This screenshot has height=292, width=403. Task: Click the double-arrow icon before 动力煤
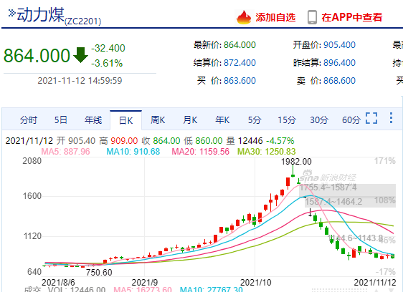pyautogui.click(x=11, y=13)
